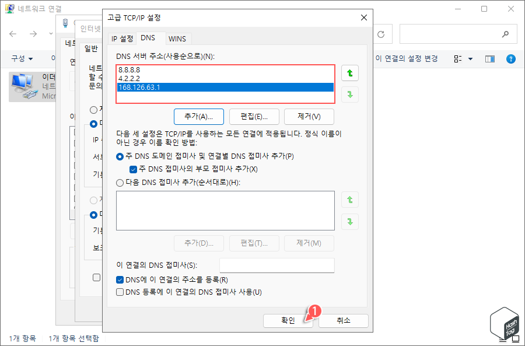Click the 이 연결의 DNS 접미사 input field
The width and height of the screenshot is (525, 346).
276,265
